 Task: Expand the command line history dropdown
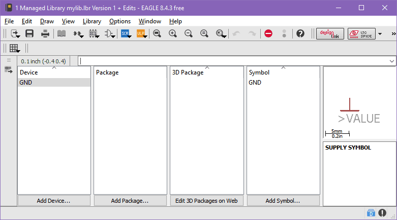tap(391, 61)
